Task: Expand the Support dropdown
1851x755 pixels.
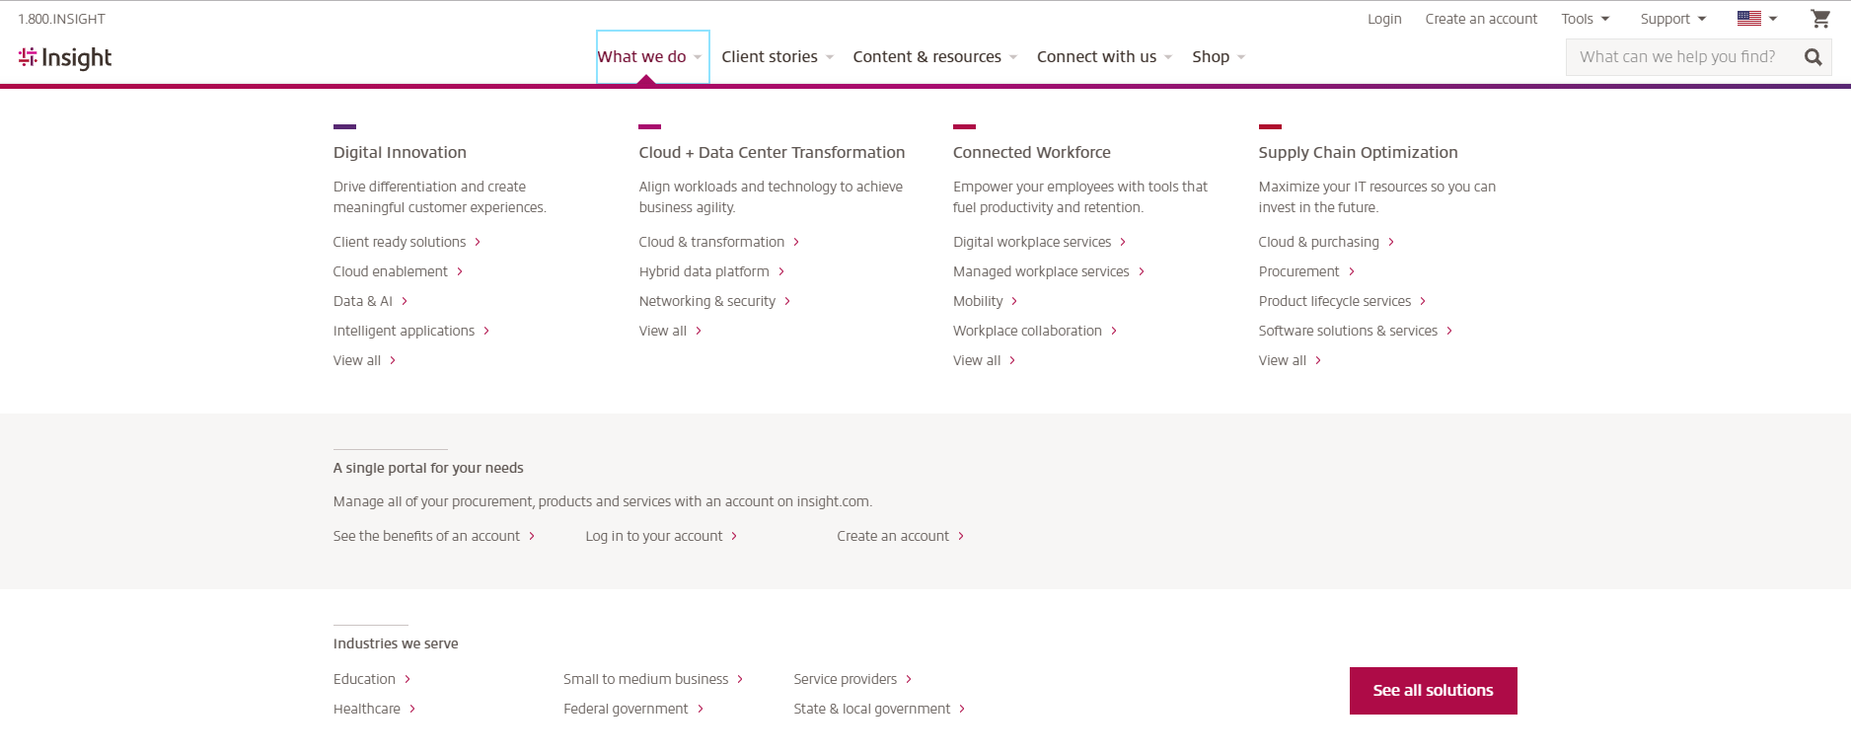Action: click(1672, 19)
